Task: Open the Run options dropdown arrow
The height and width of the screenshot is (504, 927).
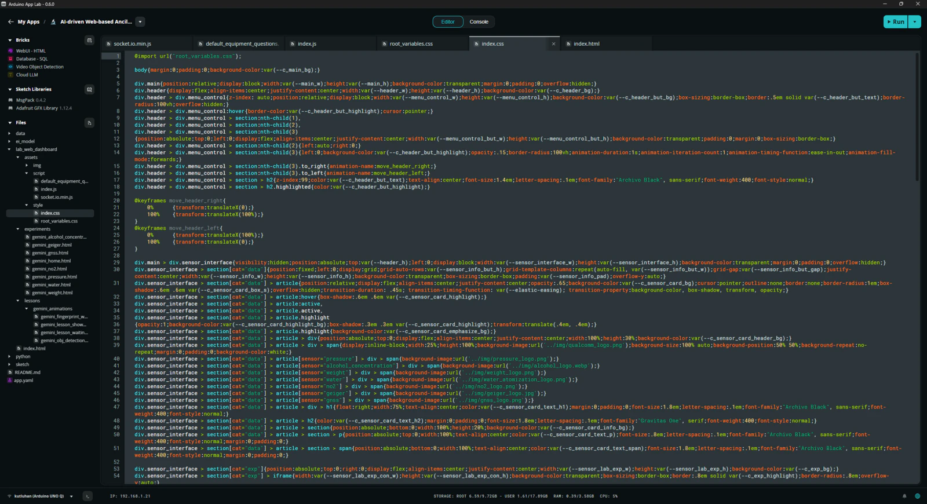Action: (914, 22)
